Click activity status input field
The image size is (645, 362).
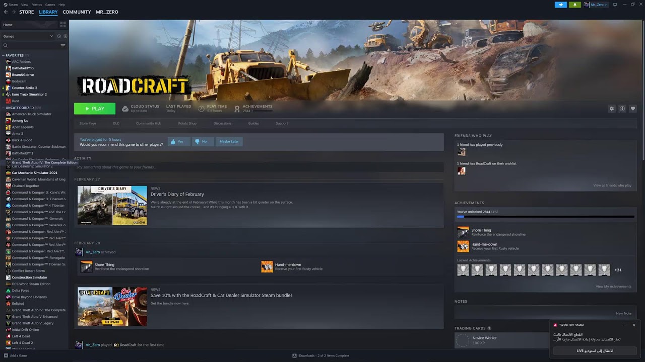(x=259, y=167)
